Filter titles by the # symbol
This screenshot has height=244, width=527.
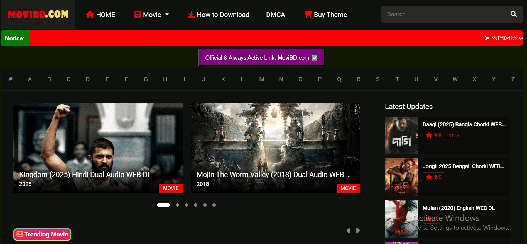click(11, 79)
